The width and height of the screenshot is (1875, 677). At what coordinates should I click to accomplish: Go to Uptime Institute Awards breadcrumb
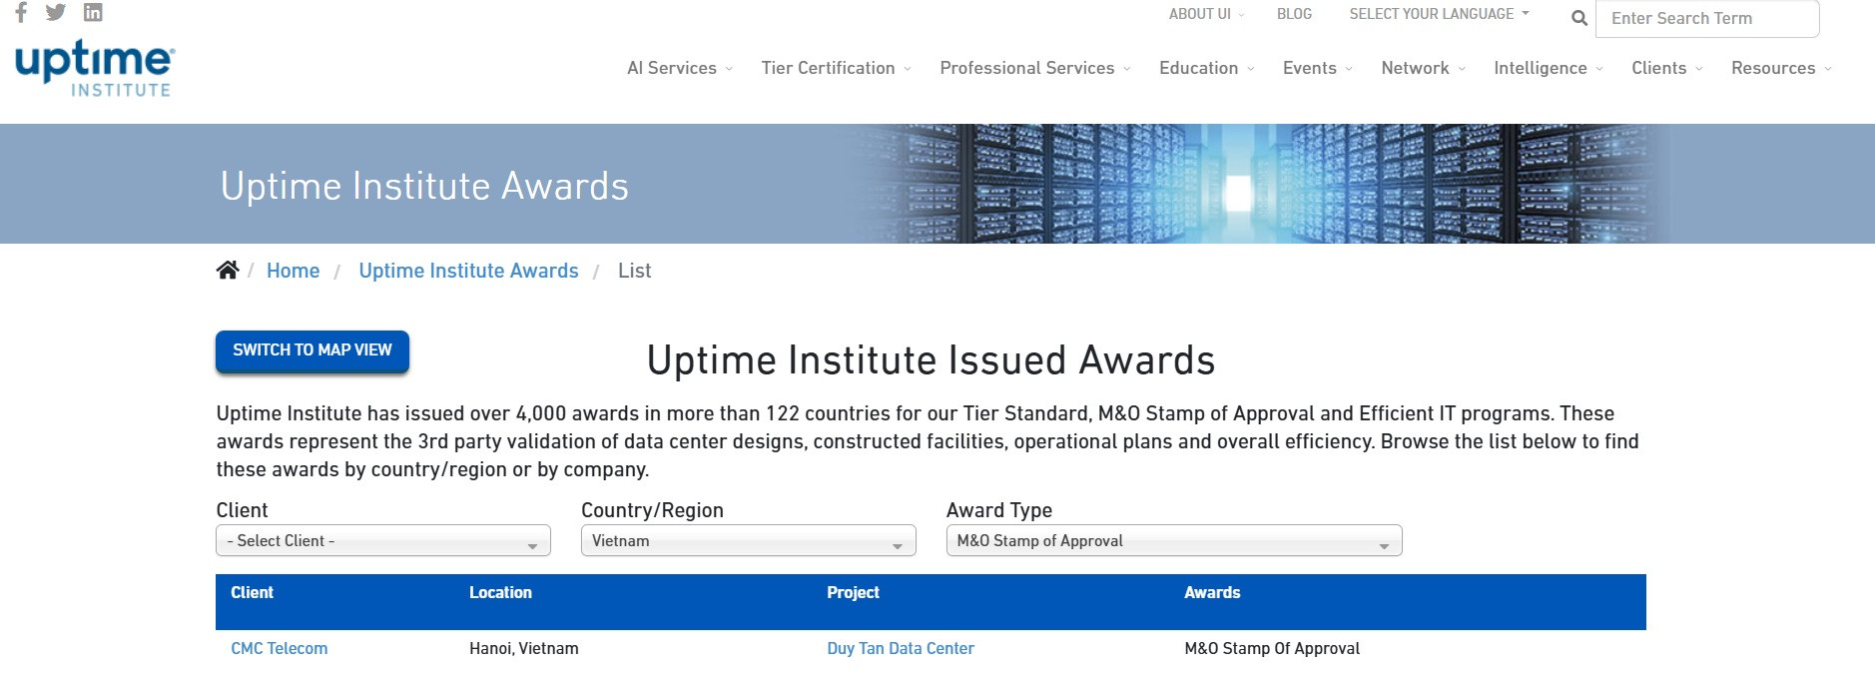point(468,271)
